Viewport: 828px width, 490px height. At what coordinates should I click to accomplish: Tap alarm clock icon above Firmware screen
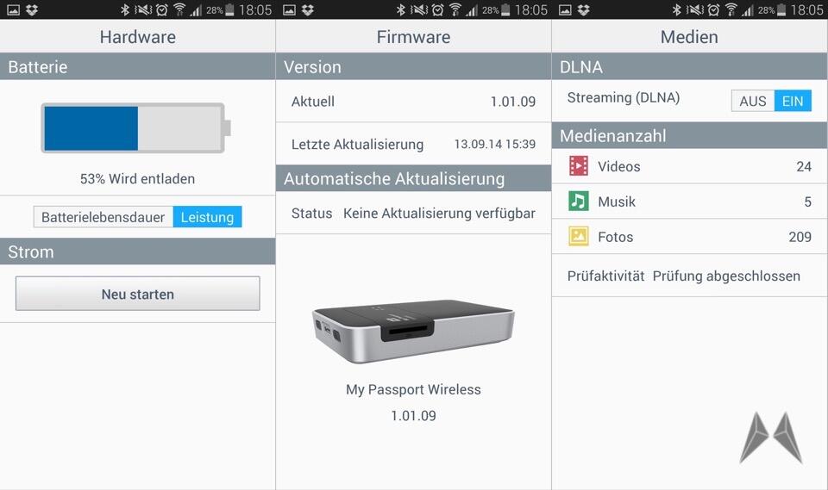pos(438,9)
